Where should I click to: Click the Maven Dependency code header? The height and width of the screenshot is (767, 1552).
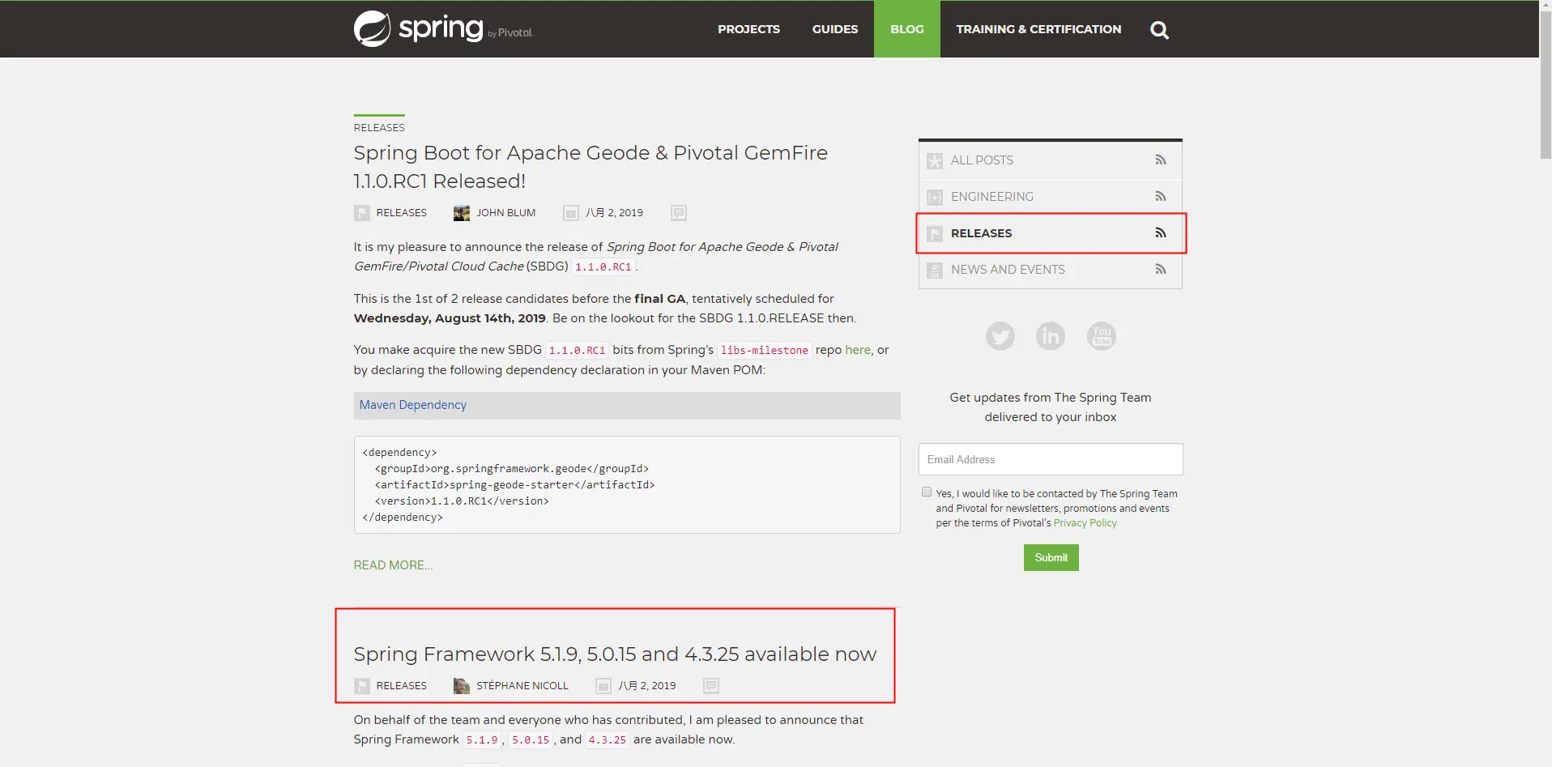point(627,405)
